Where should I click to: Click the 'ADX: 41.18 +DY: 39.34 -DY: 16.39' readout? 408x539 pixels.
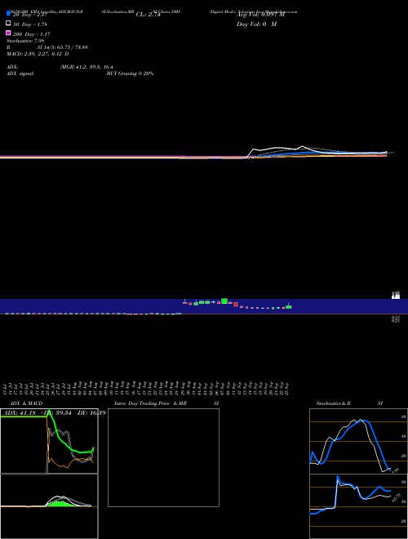[x=53, y=412]
